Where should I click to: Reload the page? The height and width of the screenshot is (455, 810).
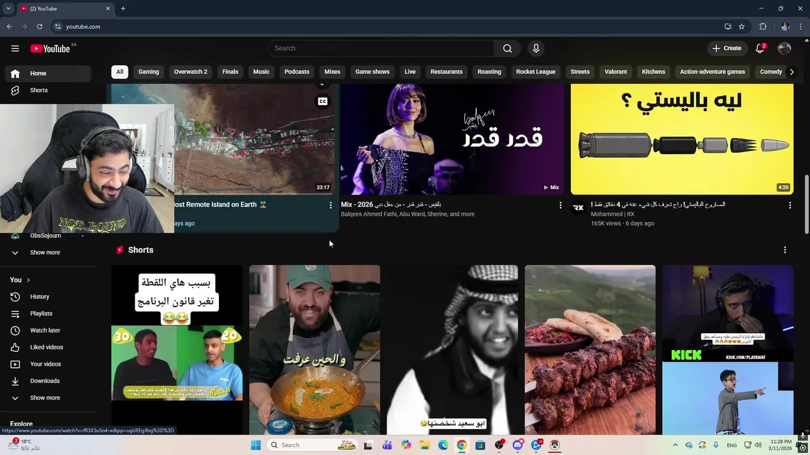pyautogui.click(x=39, y=27)
